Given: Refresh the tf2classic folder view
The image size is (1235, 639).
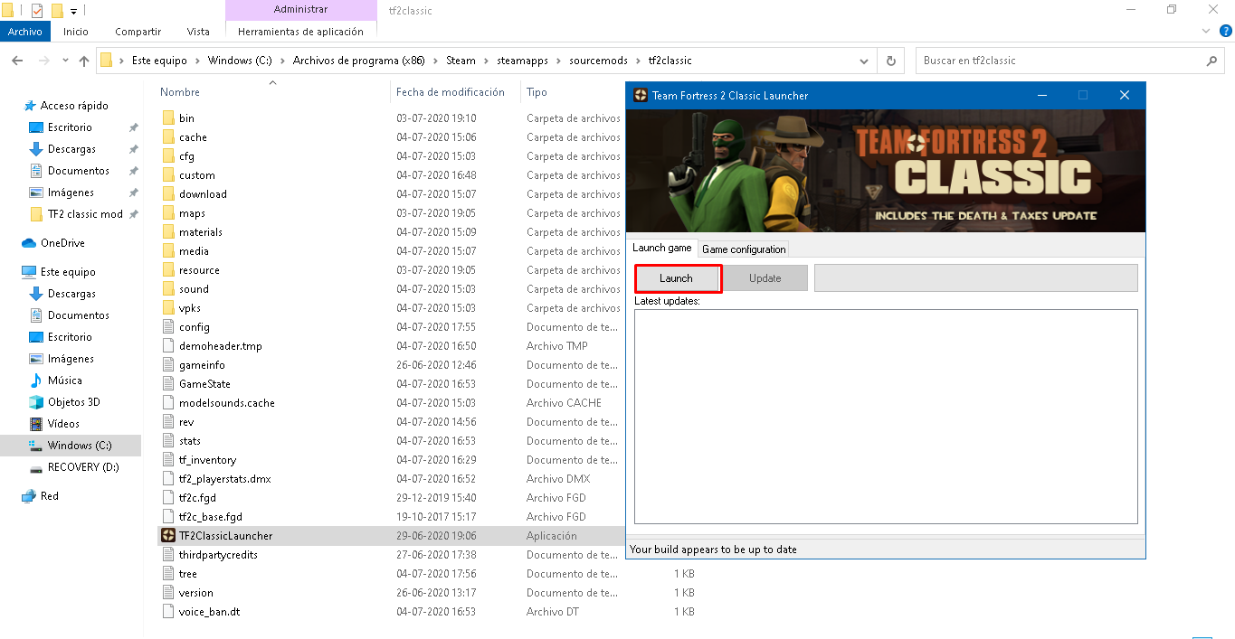Looking at the screenshot, I should coord(891,61).
